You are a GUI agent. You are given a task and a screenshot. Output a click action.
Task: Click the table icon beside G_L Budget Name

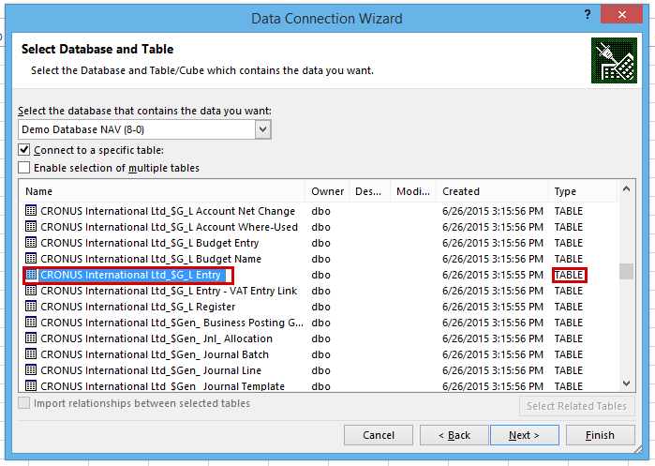click(31, 258)
